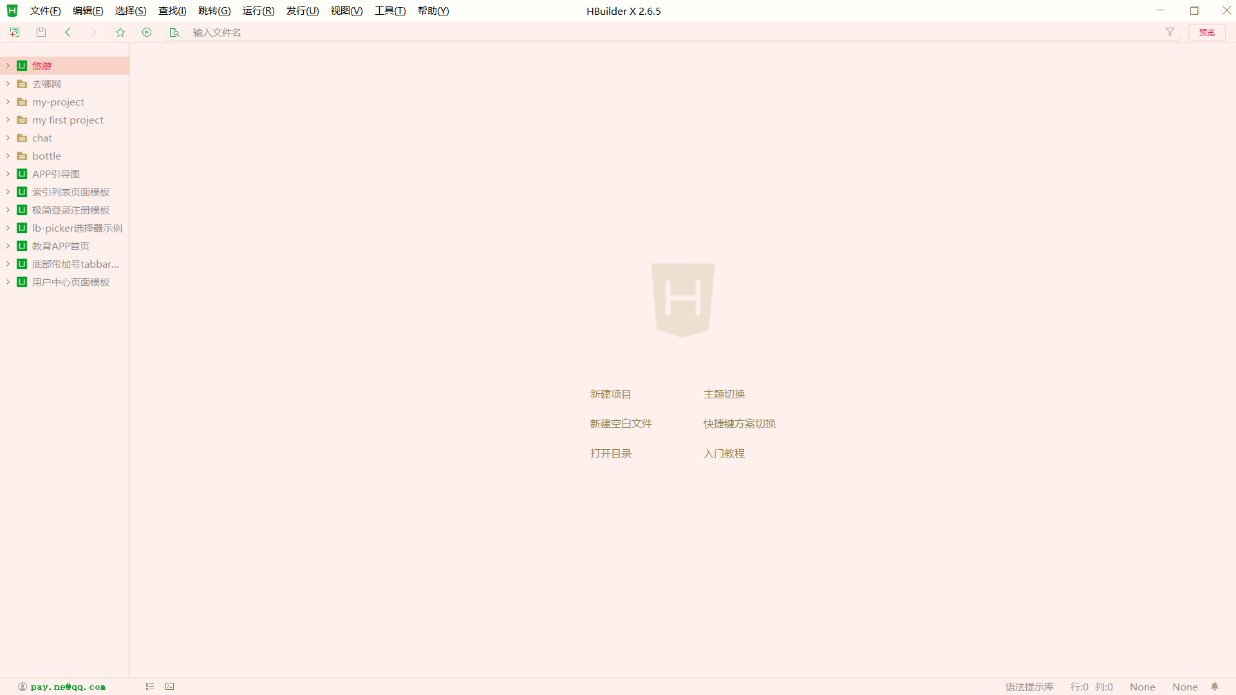Click the new file toolbar icon
This screenshot has width=1236, height=695.
[15, 32]
